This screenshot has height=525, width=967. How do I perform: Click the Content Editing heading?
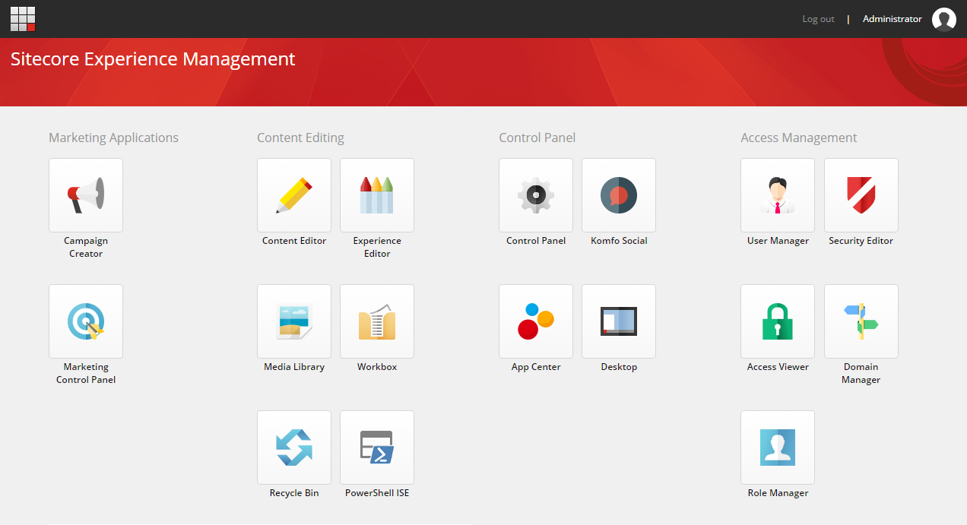click(x=300, y=138)
